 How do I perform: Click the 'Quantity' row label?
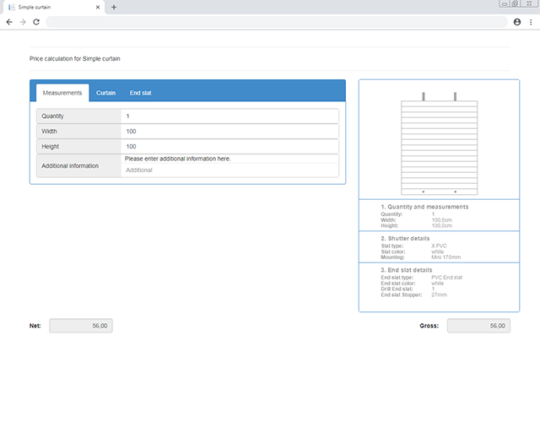(x=52, y=116)
